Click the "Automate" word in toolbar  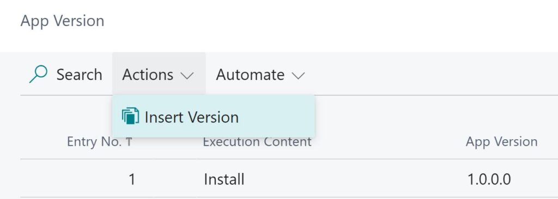tap(250, 74)
